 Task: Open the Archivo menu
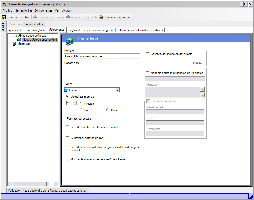(7, 10)
